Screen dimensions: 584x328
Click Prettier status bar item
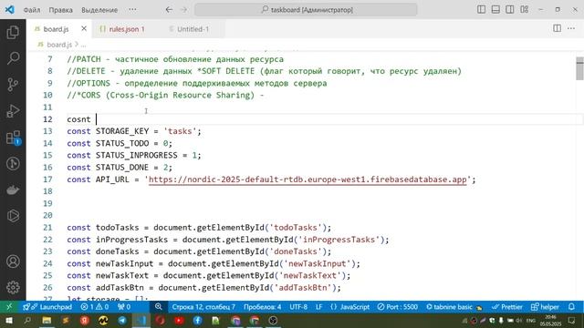[x=507, y=307]
